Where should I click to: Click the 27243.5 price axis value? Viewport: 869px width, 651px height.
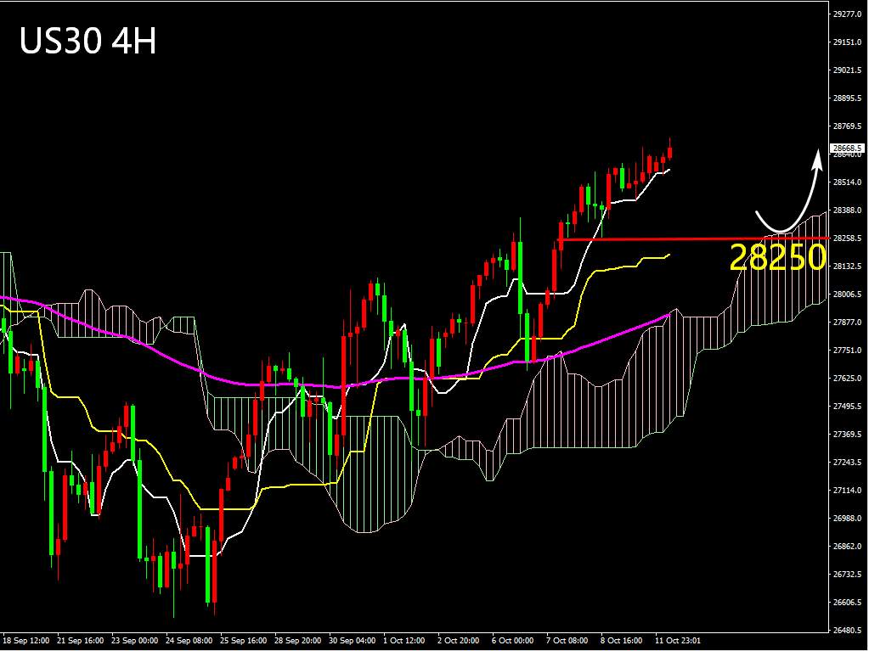coord(848,463)
